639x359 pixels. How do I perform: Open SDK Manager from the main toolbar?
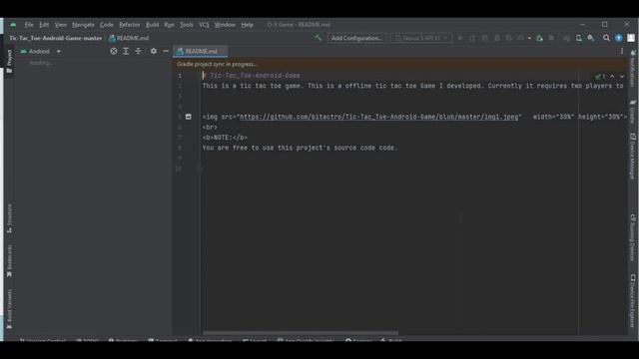click(591, 38)
